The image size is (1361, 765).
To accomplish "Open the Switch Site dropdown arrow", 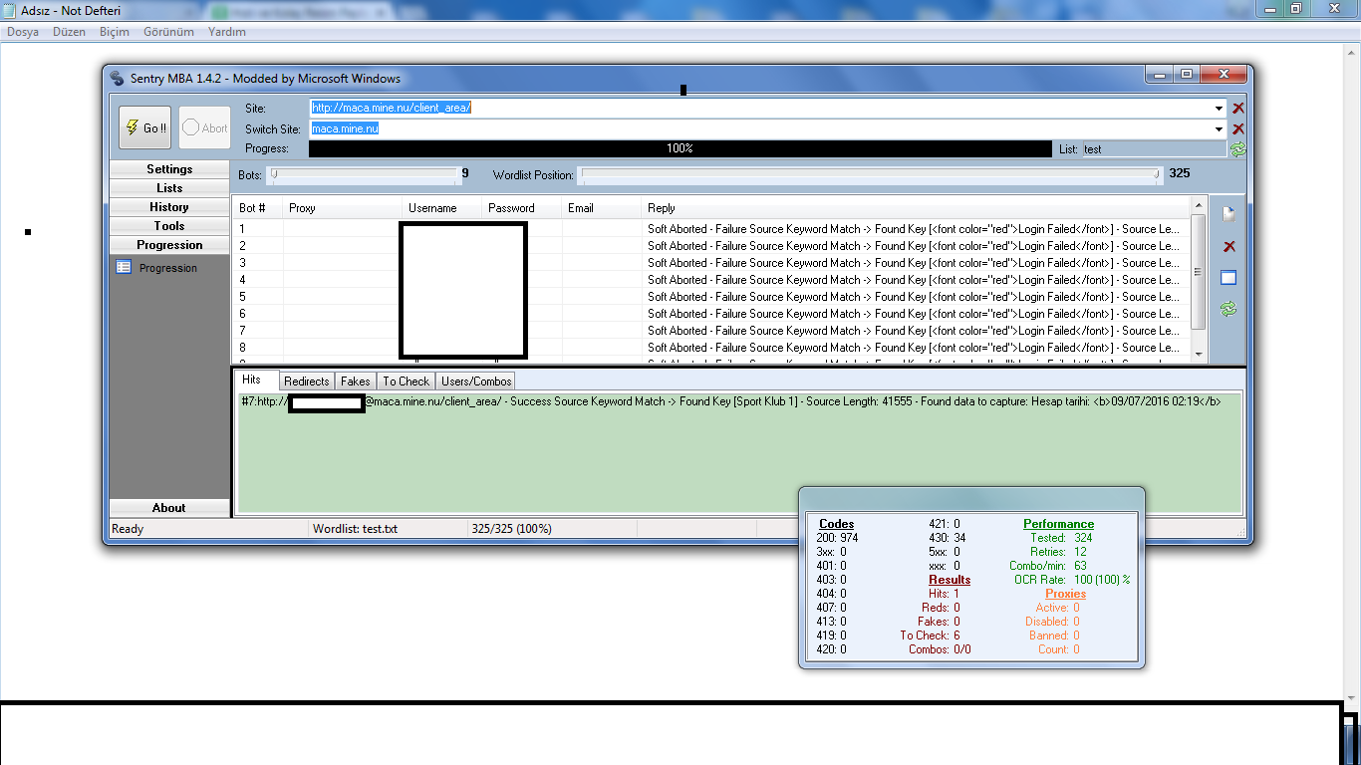I will (x=1220, y=128).
